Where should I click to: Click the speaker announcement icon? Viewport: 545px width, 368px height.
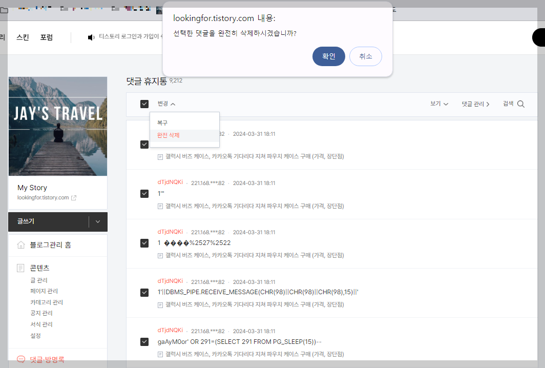(x=91, y=37)
